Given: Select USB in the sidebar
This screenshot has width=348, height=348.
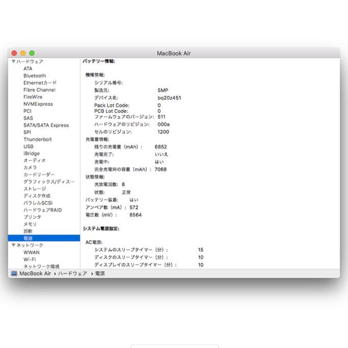Looking at the screenshot, I should [28, 147].
